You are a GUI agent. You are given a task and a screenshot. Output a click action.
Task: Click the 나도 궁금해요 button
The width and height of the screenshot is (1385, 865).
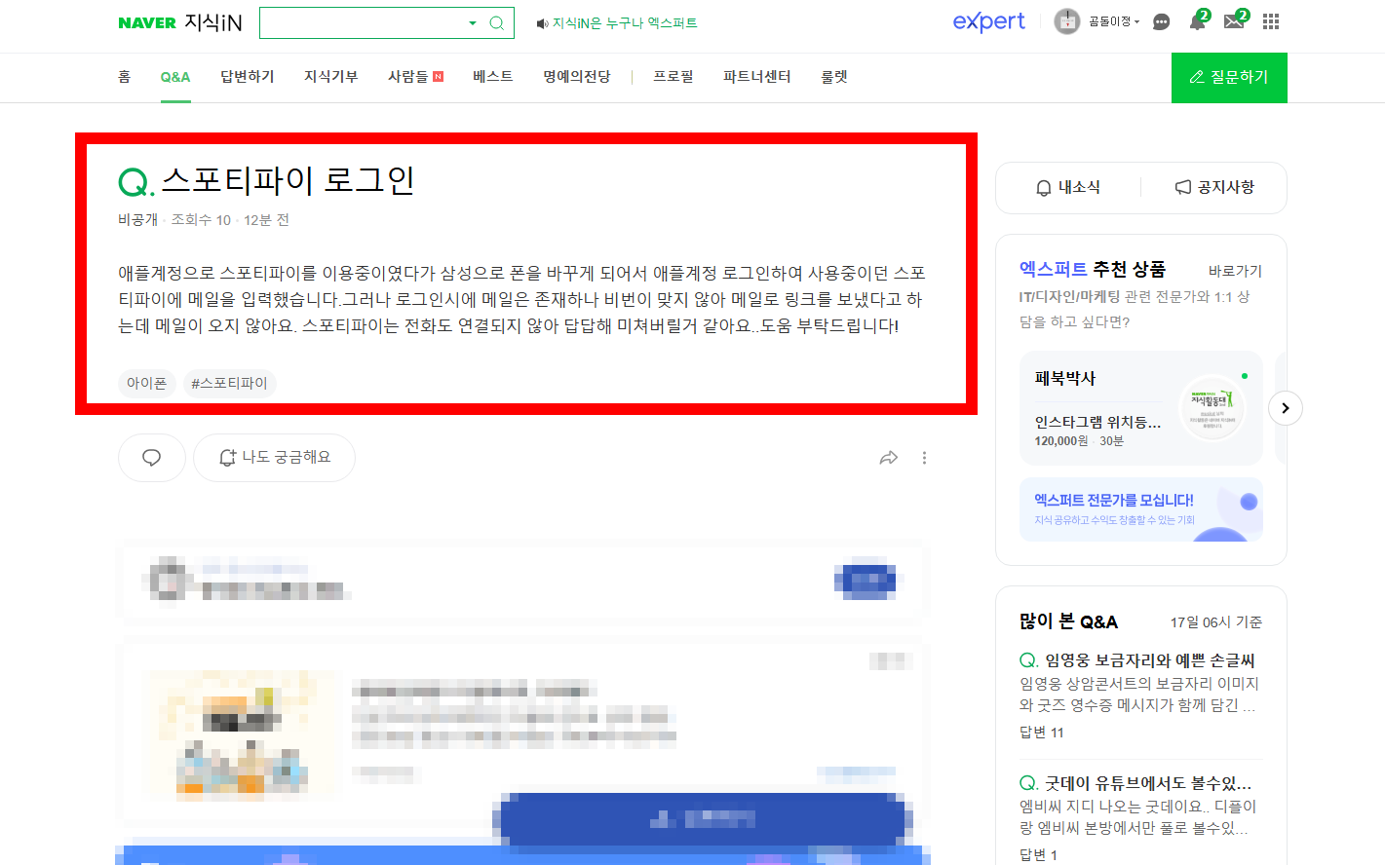pos(274,458)
